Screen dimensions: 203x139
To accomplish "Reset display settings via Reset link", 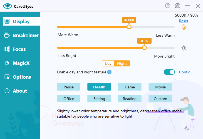I will [184, 21].
